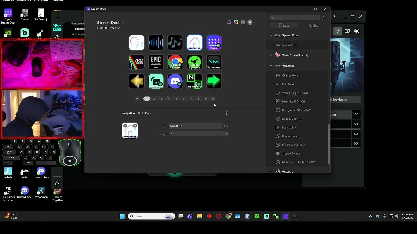Select the Stop All Sounds action
The image size is (417, 234).
[x=297, y=154]
